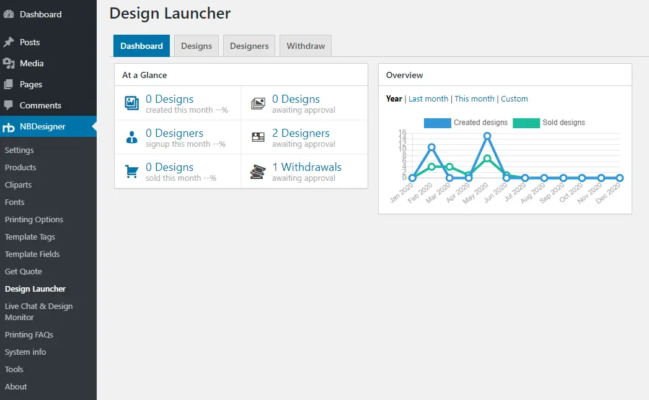Click the Posts pushpin icon
The height and width of the screenshot is (400, 649).
pyautogui.click(x=9, y=42)
